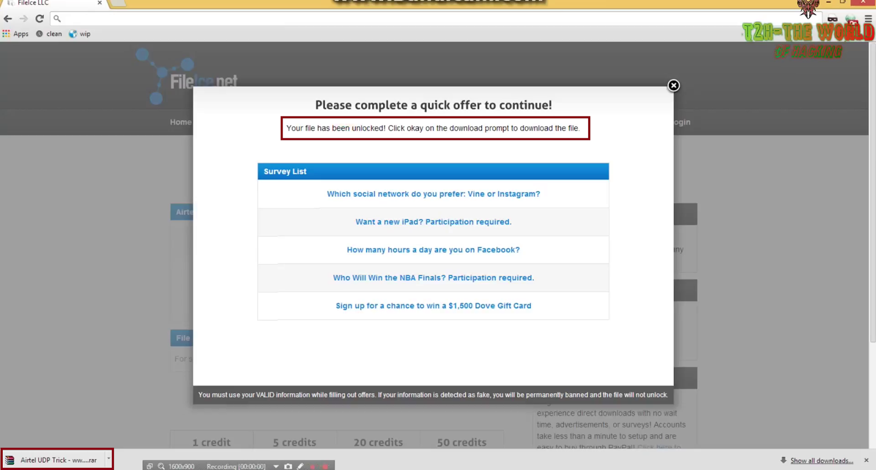Click the download arrow icon beside Show all downloads
Image resolution: width=876 pixels, height=470 pixels.
783,460
